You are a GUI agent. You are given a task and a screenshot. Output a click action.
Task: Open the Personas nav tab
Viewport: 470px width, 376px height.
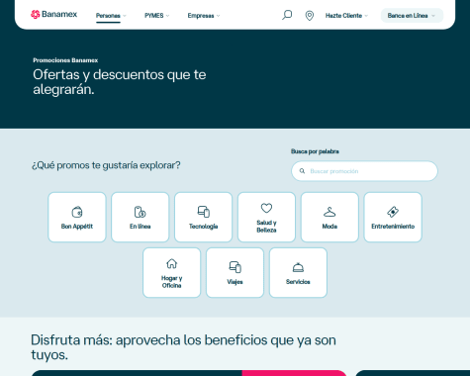tap(108, 16)
